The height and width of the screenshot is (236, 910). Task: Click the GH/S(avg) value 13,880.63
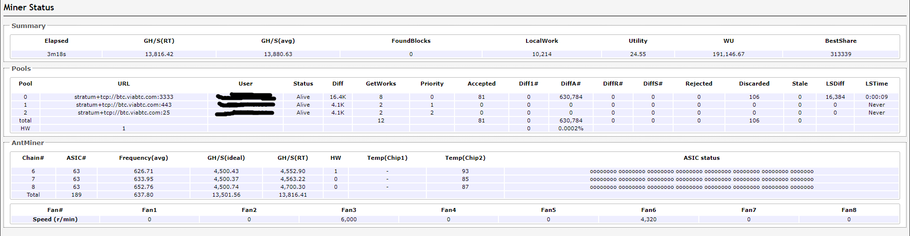[278, 54]
